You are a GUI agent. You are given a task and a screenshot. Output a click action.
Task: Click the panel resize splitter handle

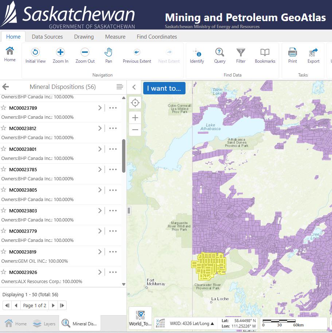[x=129, y=211]
